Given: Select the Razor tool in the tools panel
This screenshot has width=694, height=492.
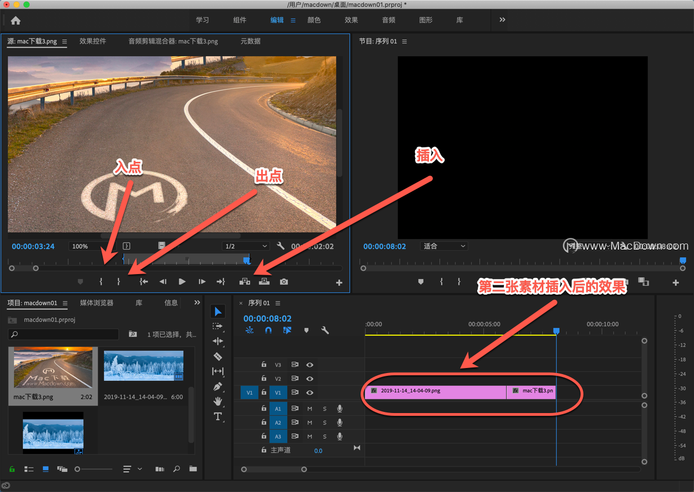Looking at the screenshot, I should pyautogui.click(x=218, y=356).
